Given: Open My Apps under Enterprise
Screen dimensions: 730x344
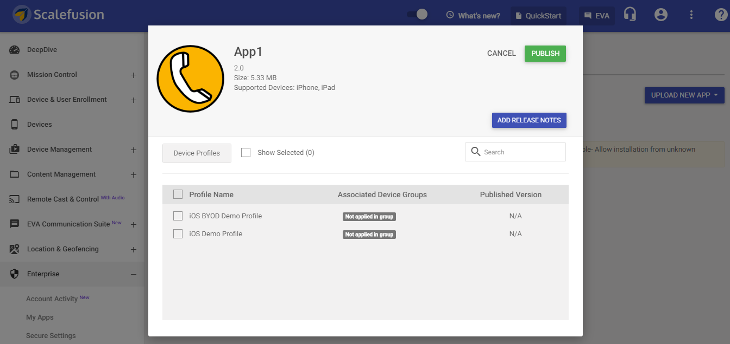Looking at the screenshot, I should pyautogui.click(x=40, y=317).
